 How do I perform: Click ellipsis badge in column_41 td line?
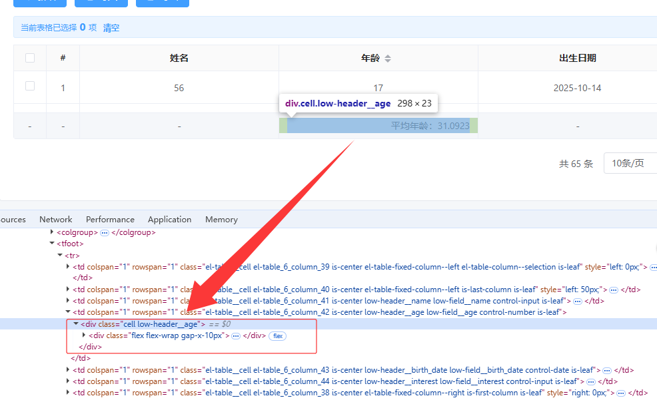coord(578,301)
